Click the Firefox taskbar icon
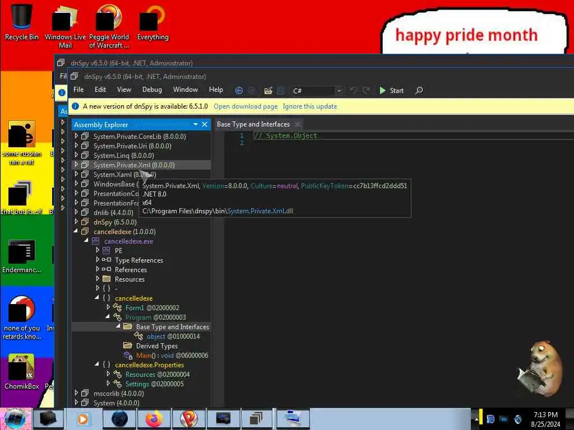The height and width of the screenshot is (430, 574). click(x=154, y=419)
